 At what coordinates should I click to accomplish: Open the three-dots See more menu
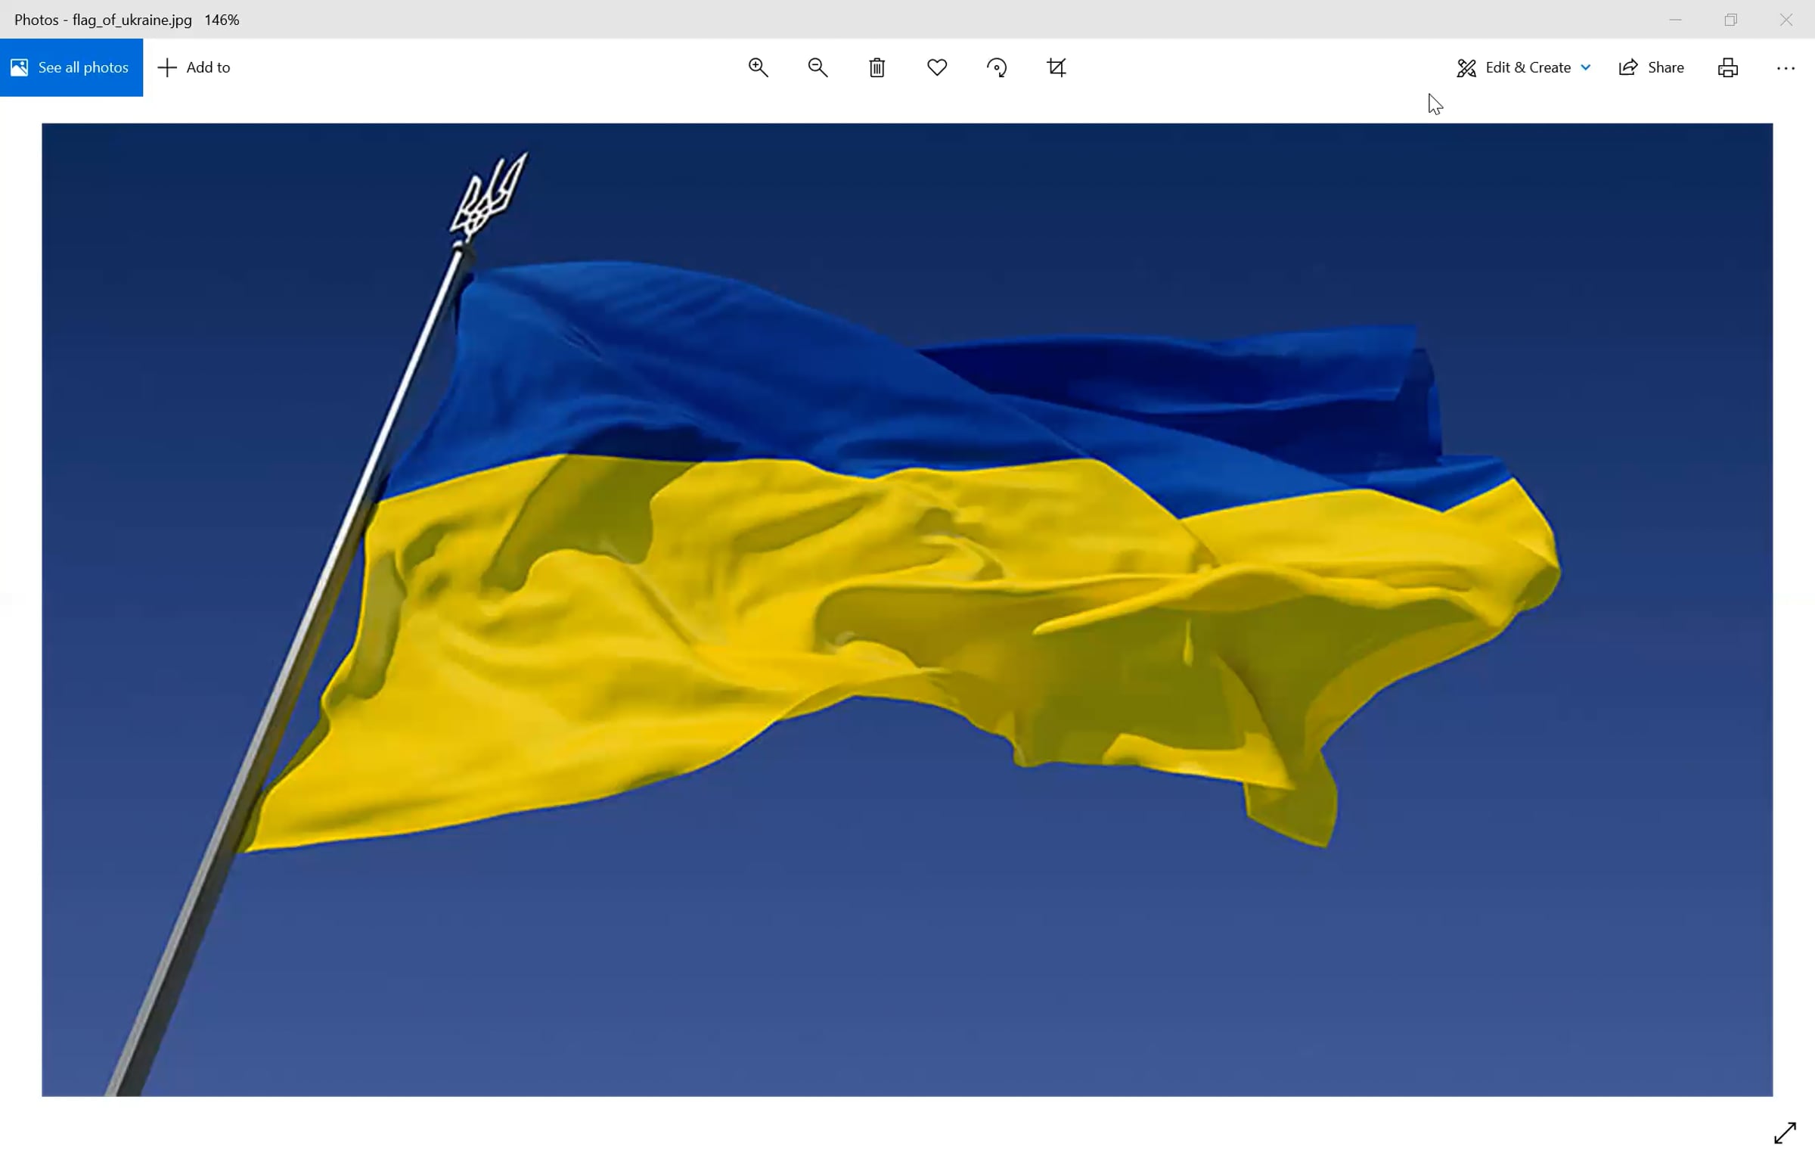click(x=1786, y=67)
